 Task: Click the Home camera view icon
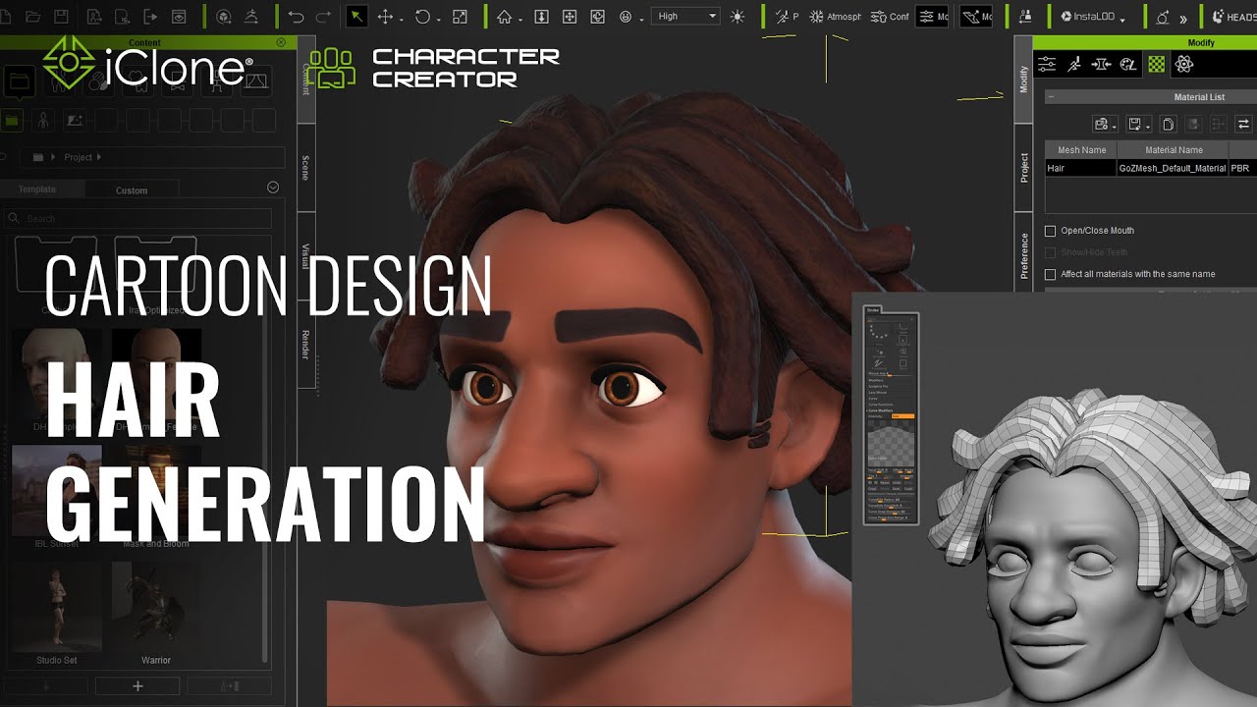[504, 17]
